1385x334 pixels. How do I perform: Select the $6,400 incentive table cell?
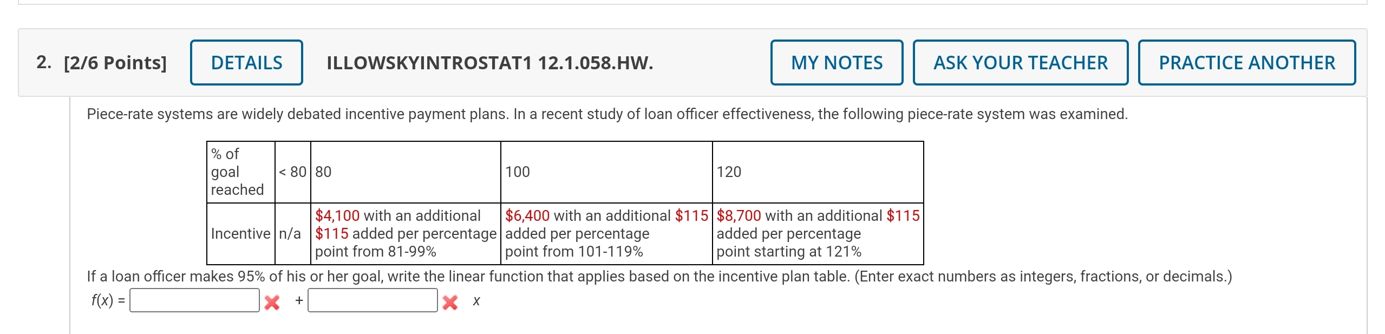605,233
